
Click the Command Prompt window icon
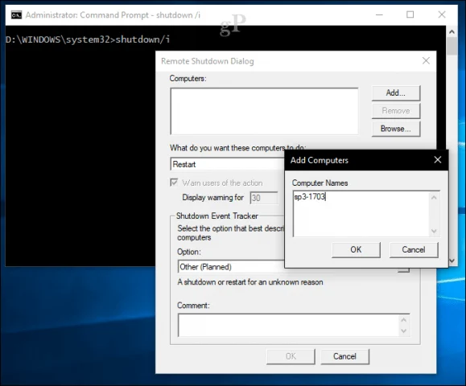pyautogui.click(x=16, y=14)
